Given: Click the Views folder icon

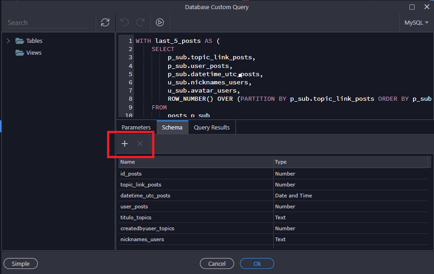Looking at the screenshot, I should pyautogui.click(x=20, y=52).
